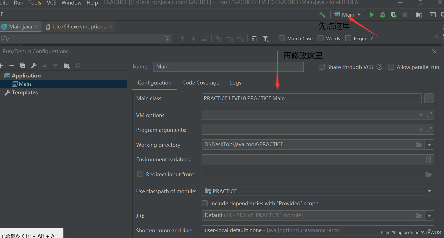444x238 pixels.
Task: Open Use classpath of module dropdown
Action: [318, 191]
